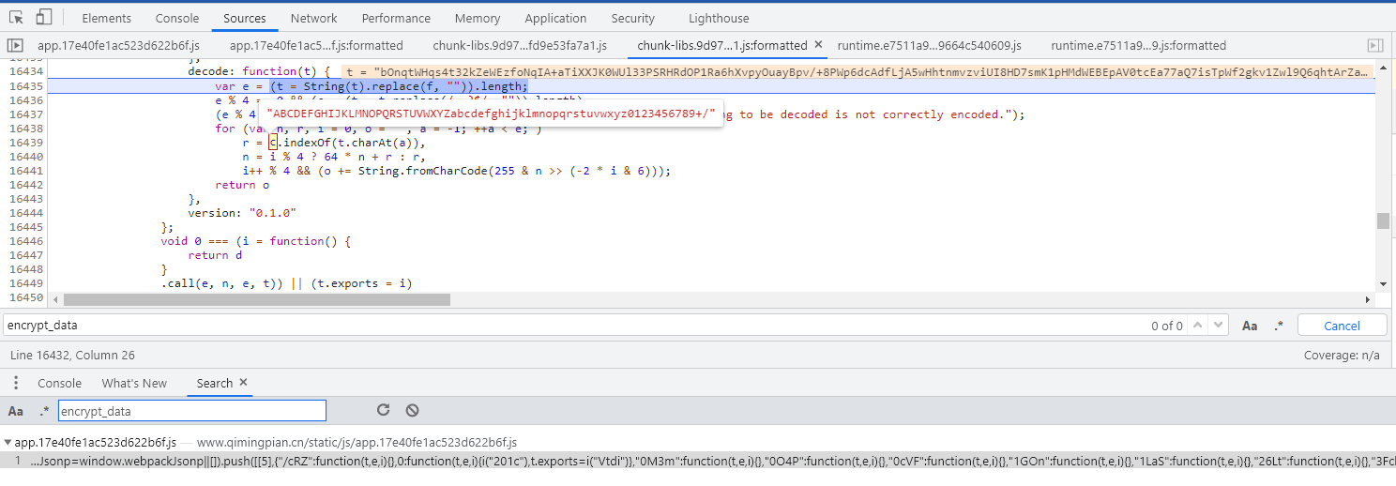Viewport: 1396px width, 486px height.
Task: Open the Performance panel
Action: 396,18
